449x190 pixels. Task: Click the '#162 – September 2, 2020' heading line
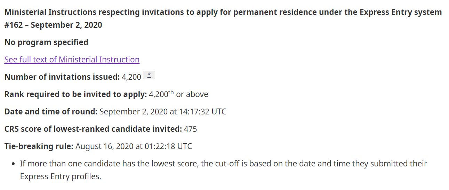click(x=53, y=25)
